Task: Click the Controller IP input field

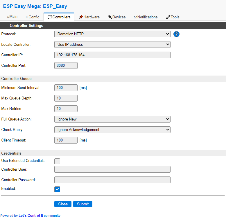Action: point(112,55)
